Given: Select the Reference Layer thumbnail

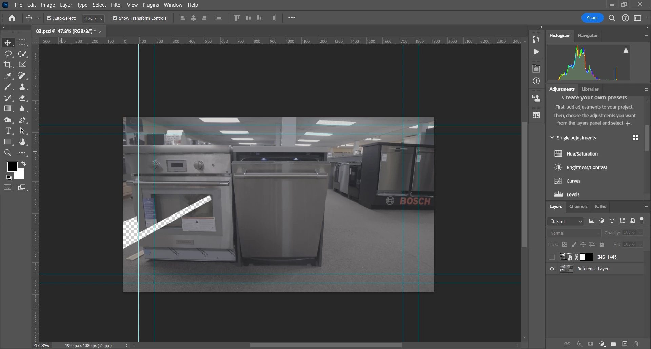Looking at the screenshot, I should tap(567, 269).
